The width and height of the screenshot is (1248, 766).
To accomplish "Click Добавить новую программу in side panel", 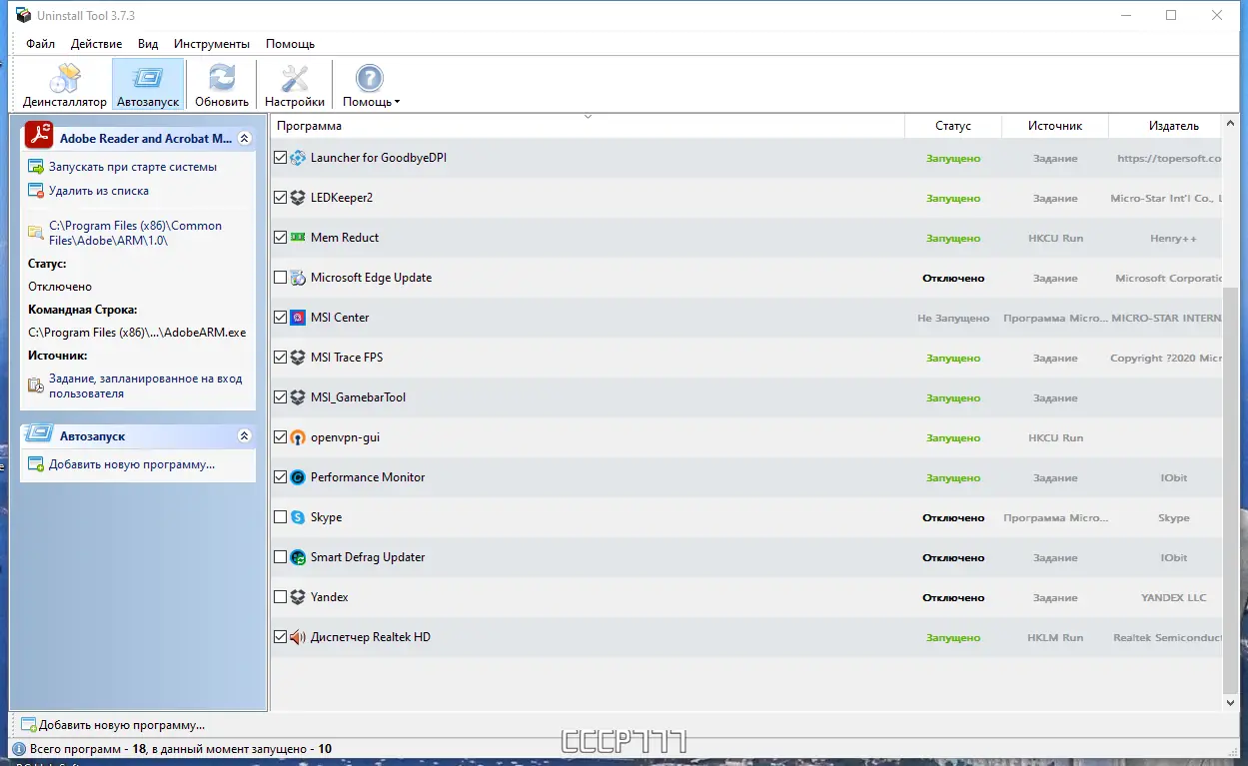I will (132, 464).
